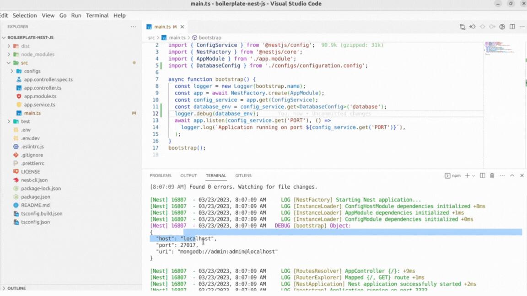This screenshot has width=527, height=296.
Task: Open tsconfig.build.json file
Action: coord(41,214)
